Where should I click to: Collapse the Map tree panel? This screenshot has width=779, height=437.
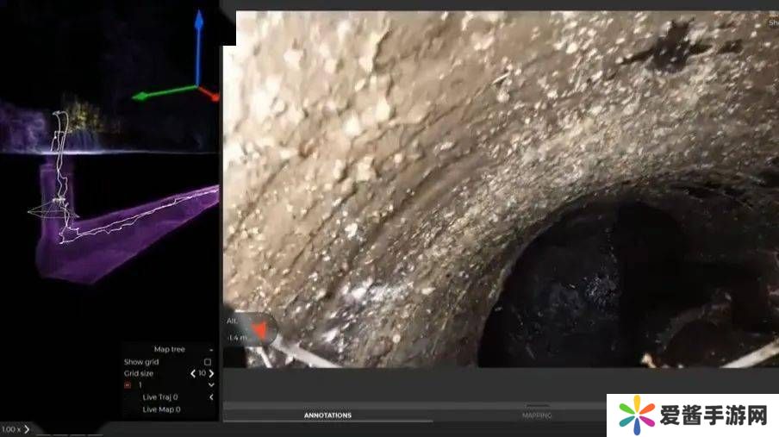click(x=211, y=349)
